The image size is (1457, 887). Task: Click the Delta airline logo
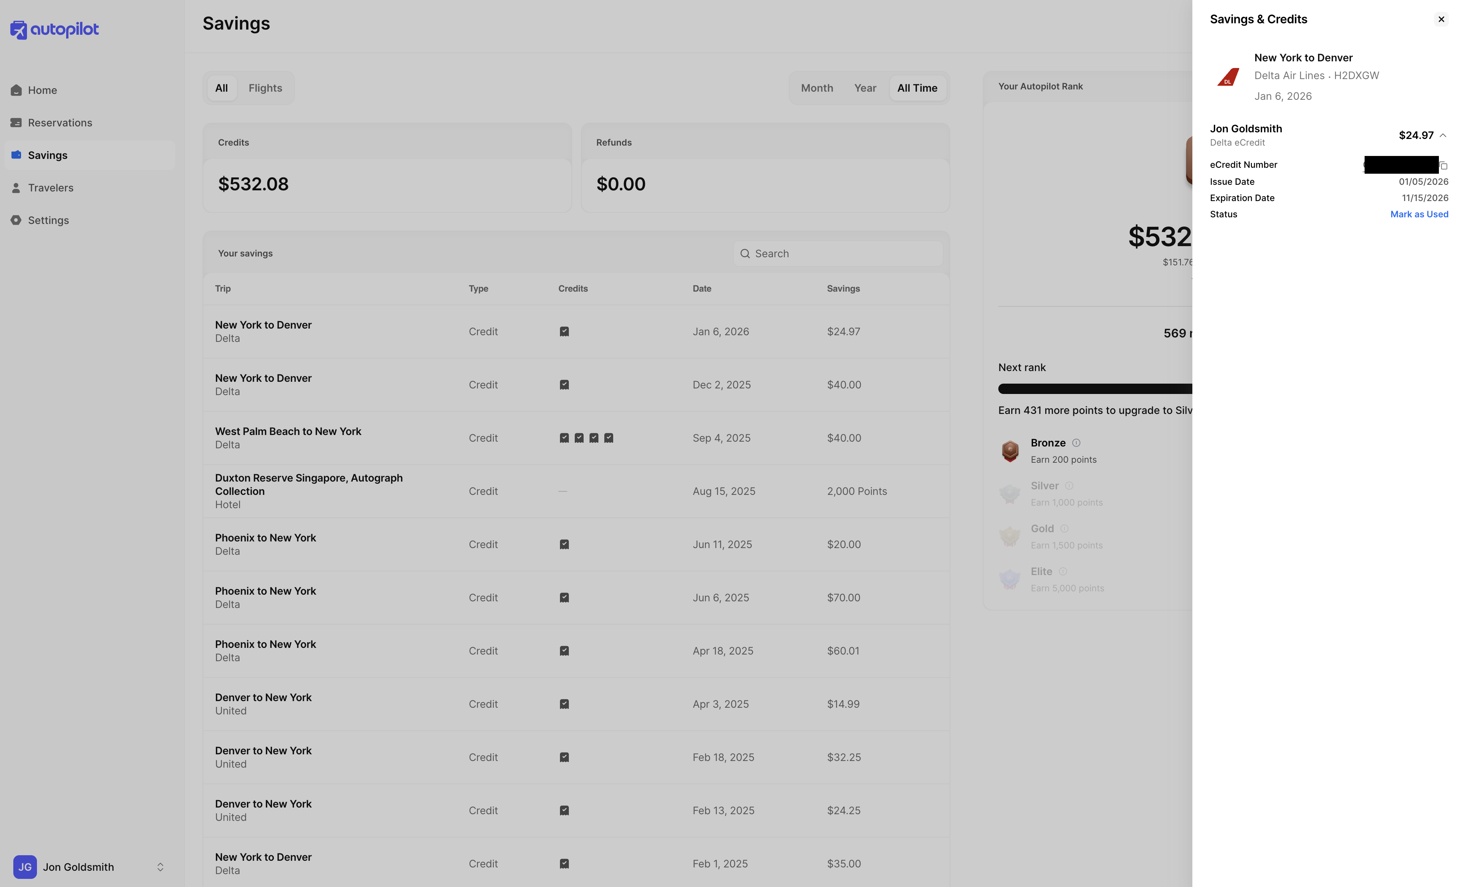tap(1228, 77)
